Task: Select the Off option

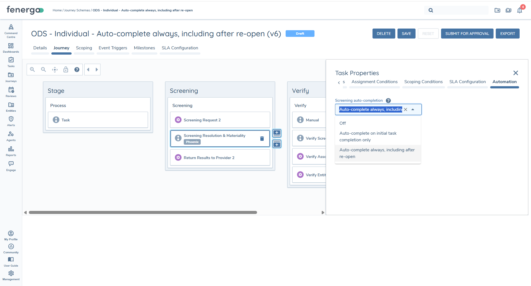Action: coord(378,123)
